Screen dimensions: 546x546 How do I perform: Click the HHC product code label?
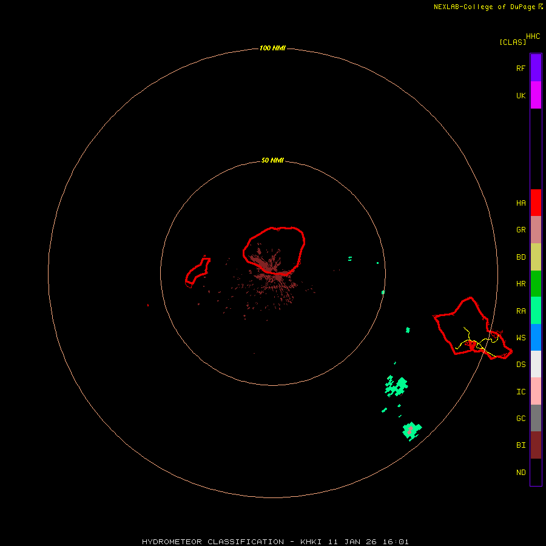click(x=533, y=36)
